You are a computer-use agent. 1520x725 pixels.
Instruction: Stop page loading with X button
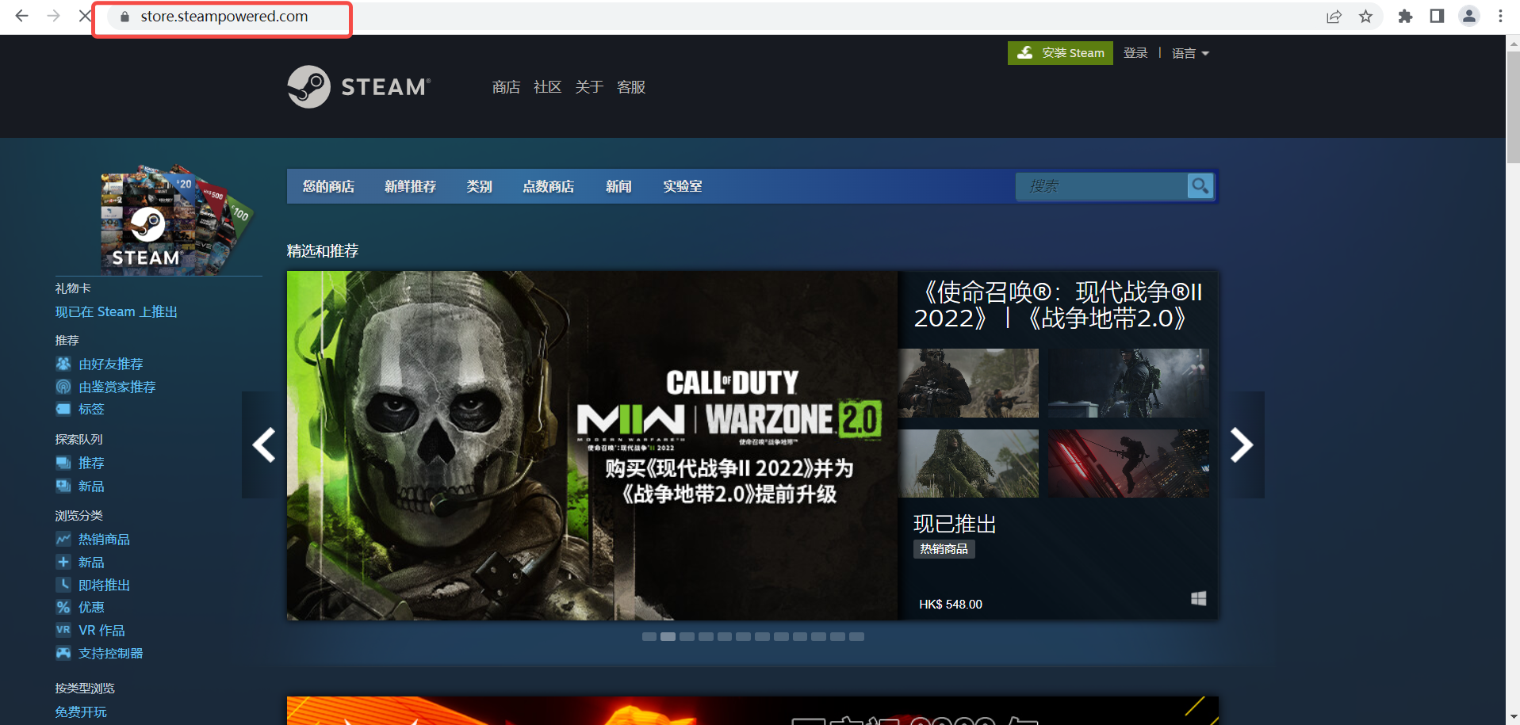(85, 16)
